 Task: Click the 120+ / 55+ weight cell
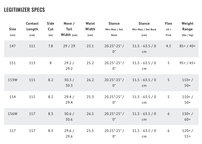pyautogui.click(x=187, y=133)
